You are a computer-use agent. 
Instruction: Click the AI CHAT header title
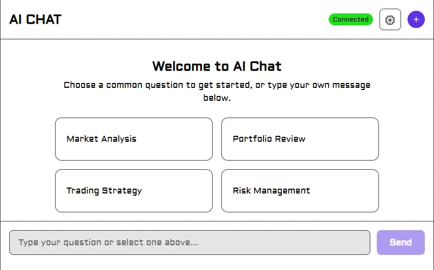[36, 19]
